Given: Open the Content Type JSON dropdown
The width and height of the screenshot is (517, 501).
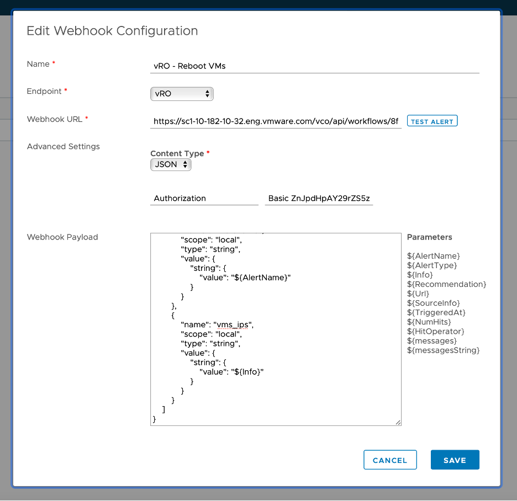Looking at the screenshot, I should click(x=171, y=164).
